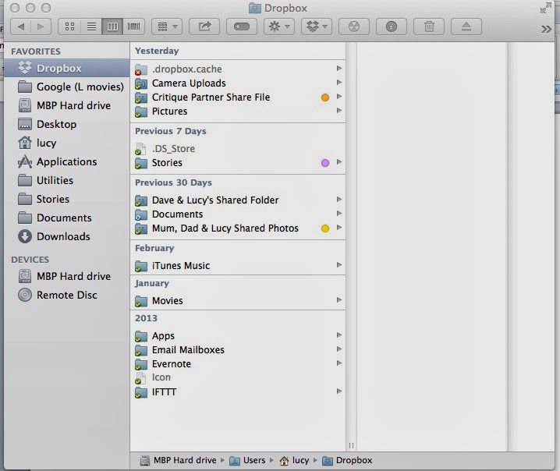Image resolution: width=560 pixels, height=471 pixels.
Task: Open Documents from the Favorites sidebar
Action: tap(67, 218)
